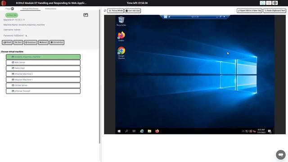Click Ctrl+Alt+Del above the console

coord(133,11)
